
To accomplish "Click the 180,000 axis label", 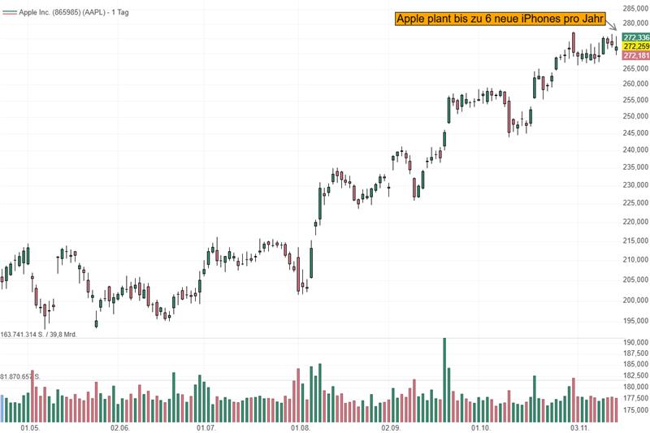I will pos(635,387).
